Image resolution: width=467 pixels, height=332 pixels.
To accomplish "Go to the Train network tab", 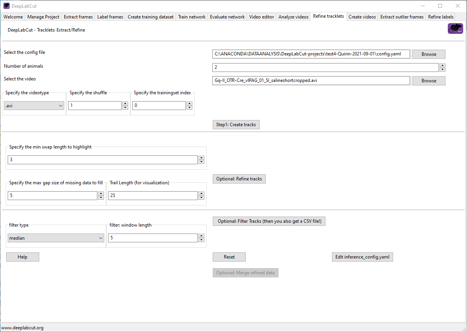I will (x=191, y=17).
